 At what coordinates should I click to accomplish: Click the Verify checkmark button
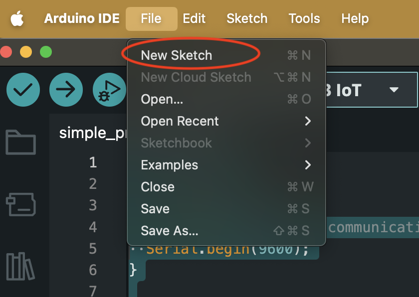pos(23,90)
